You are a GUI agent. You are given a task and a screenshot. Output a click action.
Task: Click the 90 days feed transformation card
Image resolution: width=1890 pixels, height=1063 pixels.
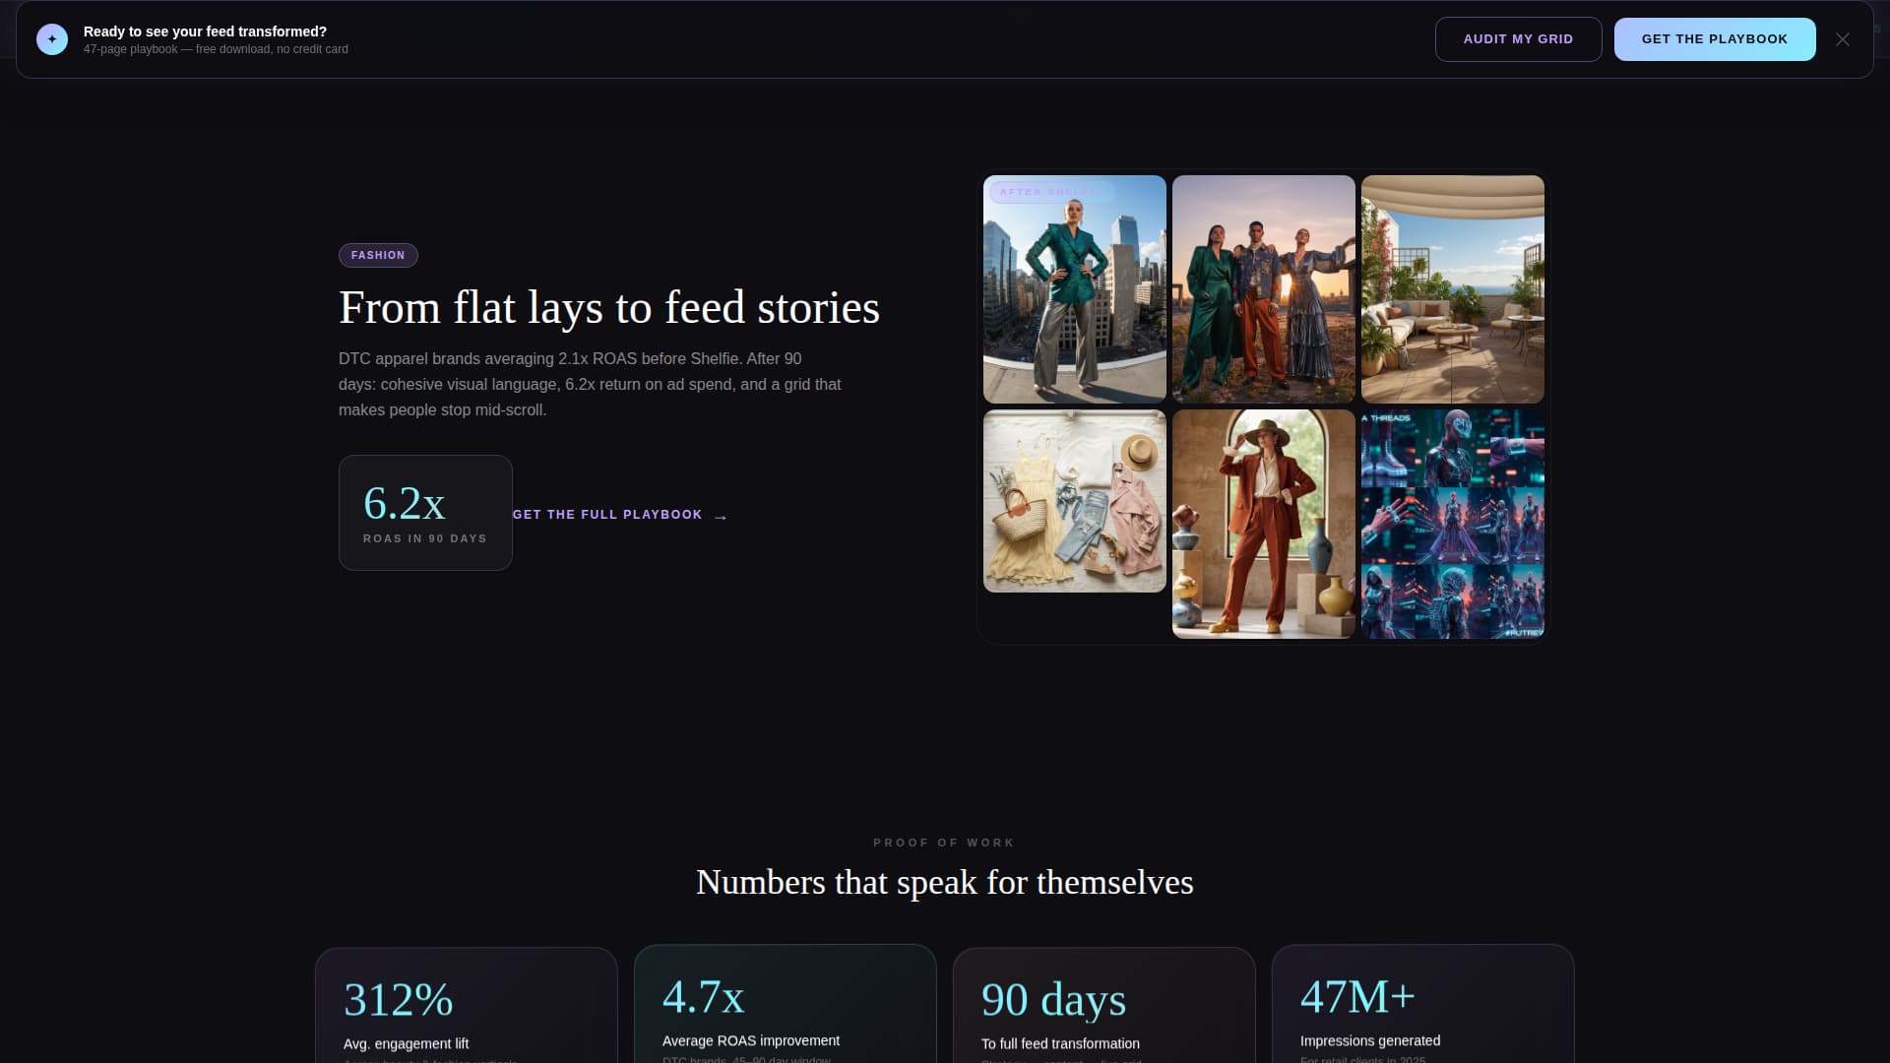pos(1104,1005)
